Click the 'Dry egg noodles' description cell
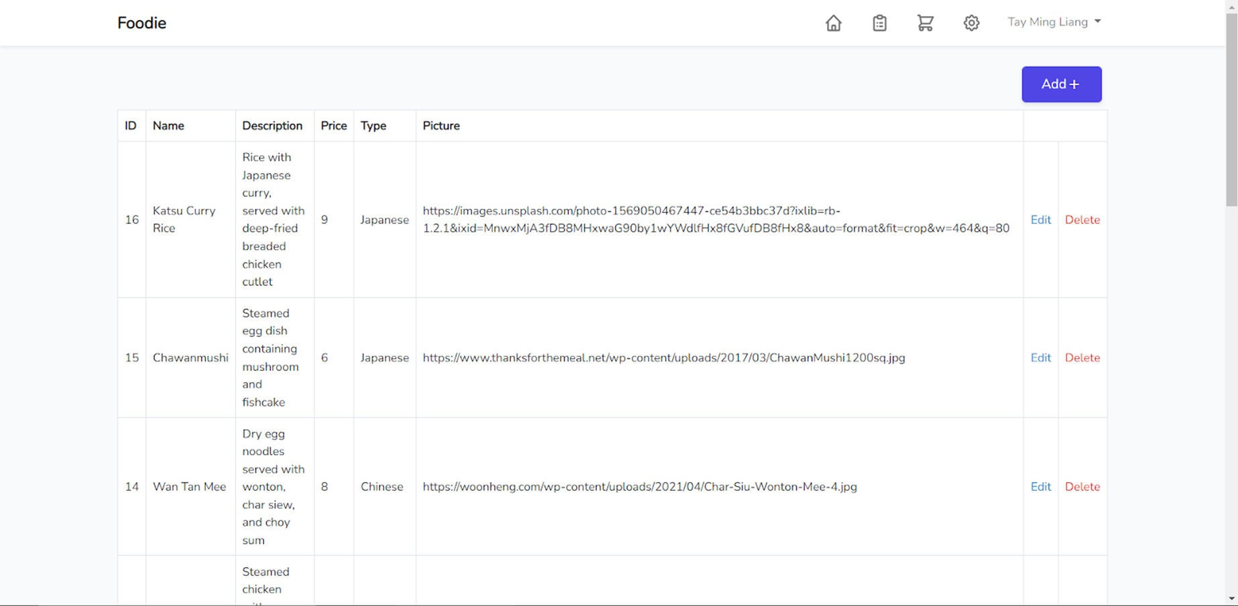This screenshot has height=606, width=1238. tap(274, 487)
